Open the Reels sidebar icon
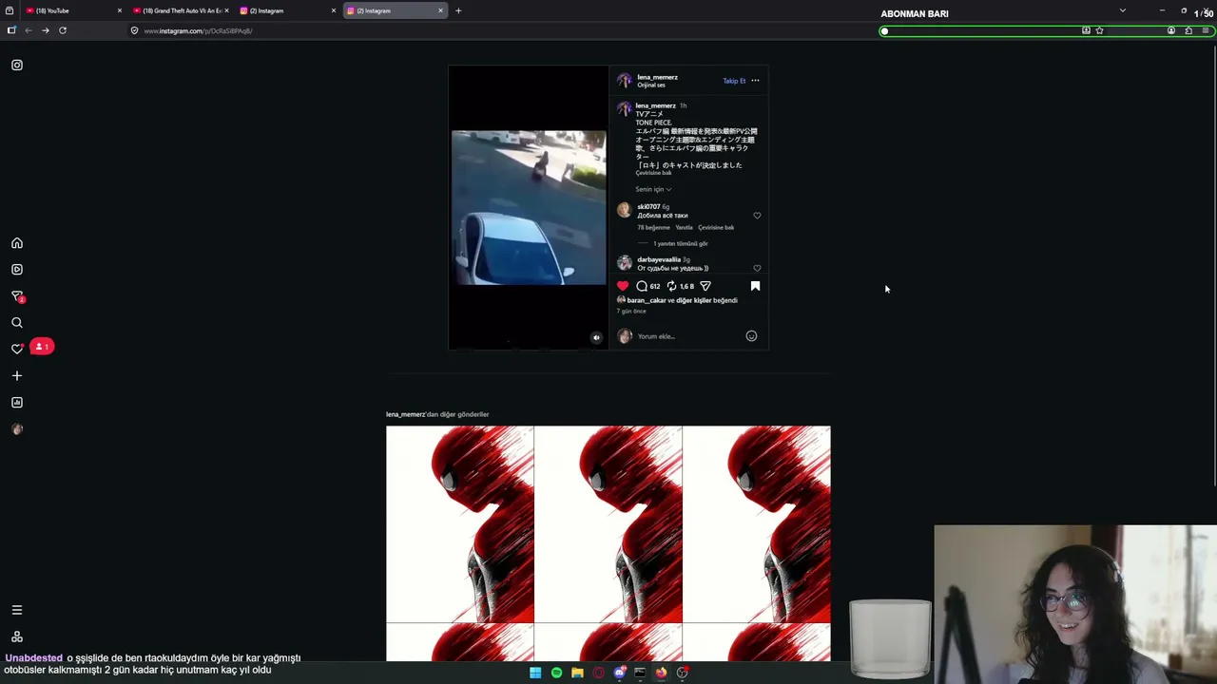 (17, 270)
